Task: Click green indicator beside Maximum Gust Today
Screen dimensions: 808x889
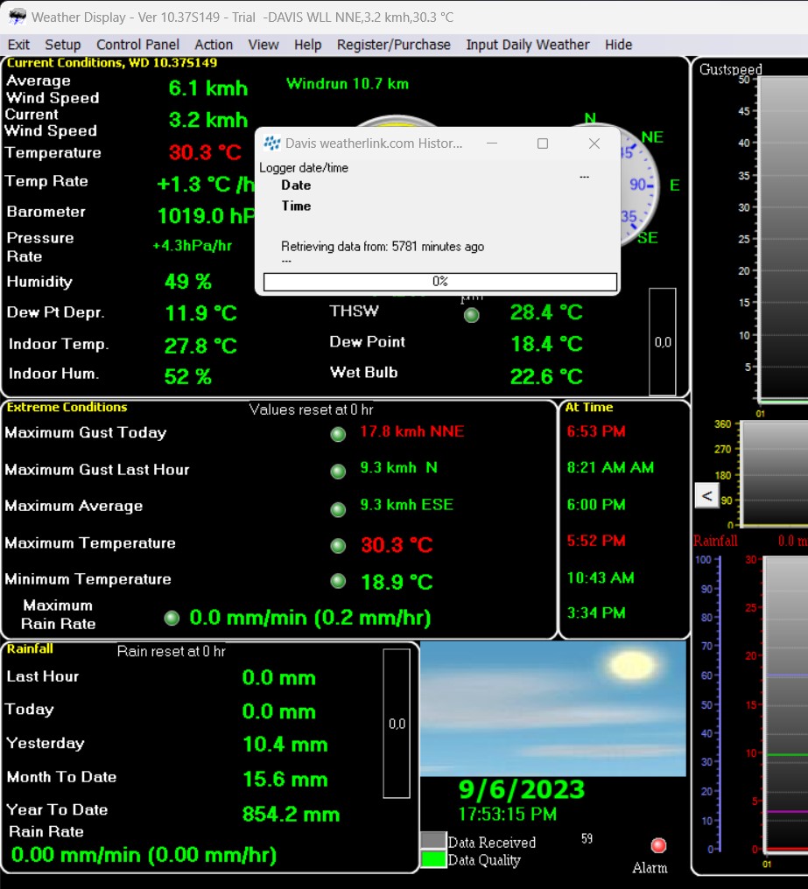Action: [x=338, y=434]
